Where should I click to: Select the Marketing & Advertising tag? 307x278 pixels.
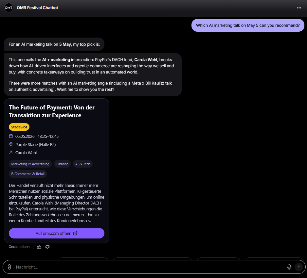(x=30, y=164)
